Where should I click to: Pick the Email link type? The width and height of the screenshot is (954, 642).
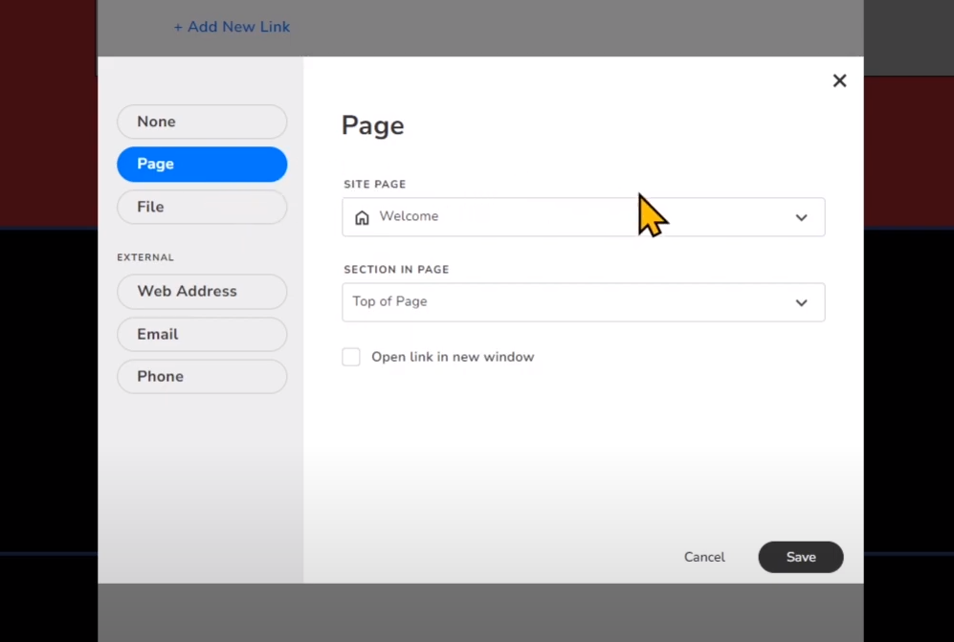[x=202, y=334]
